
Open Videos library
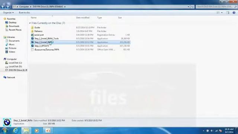tap(12, 52)
